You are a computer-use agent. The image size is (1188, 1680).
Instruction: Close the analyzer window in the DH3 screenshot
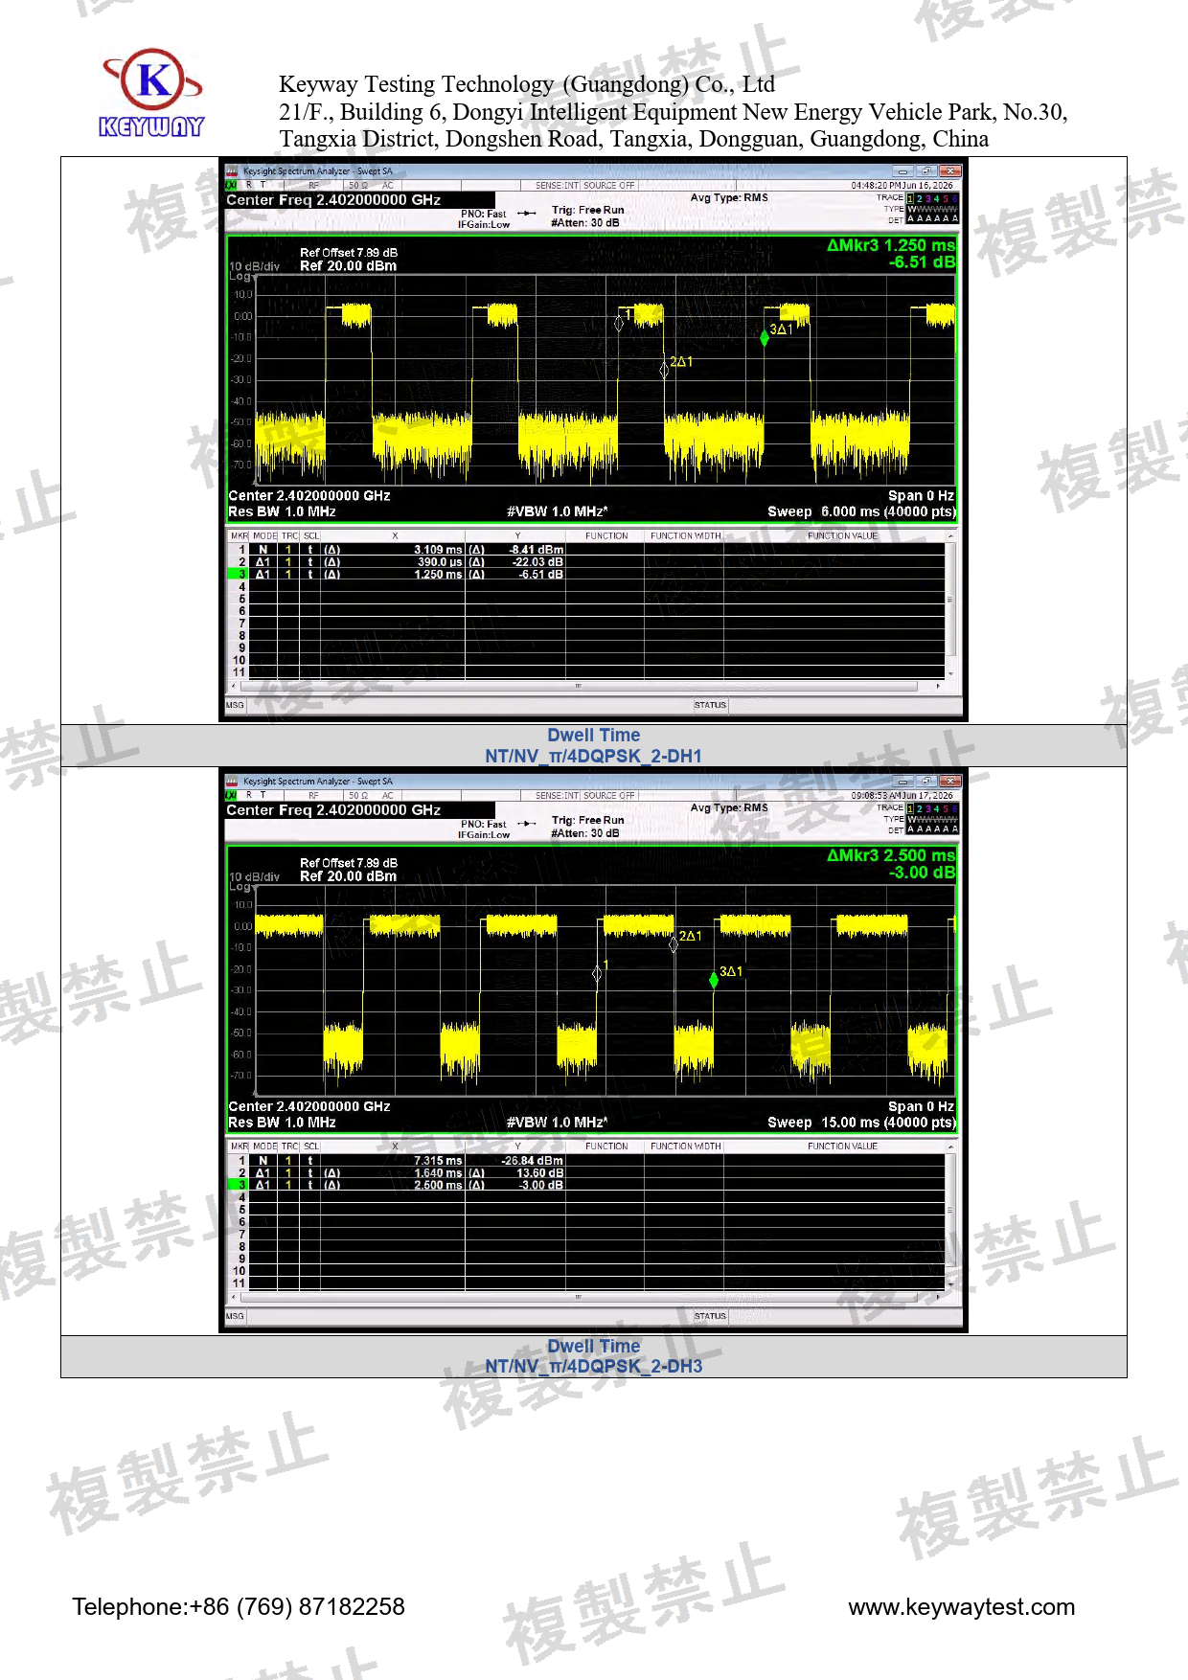coord(949,782)
